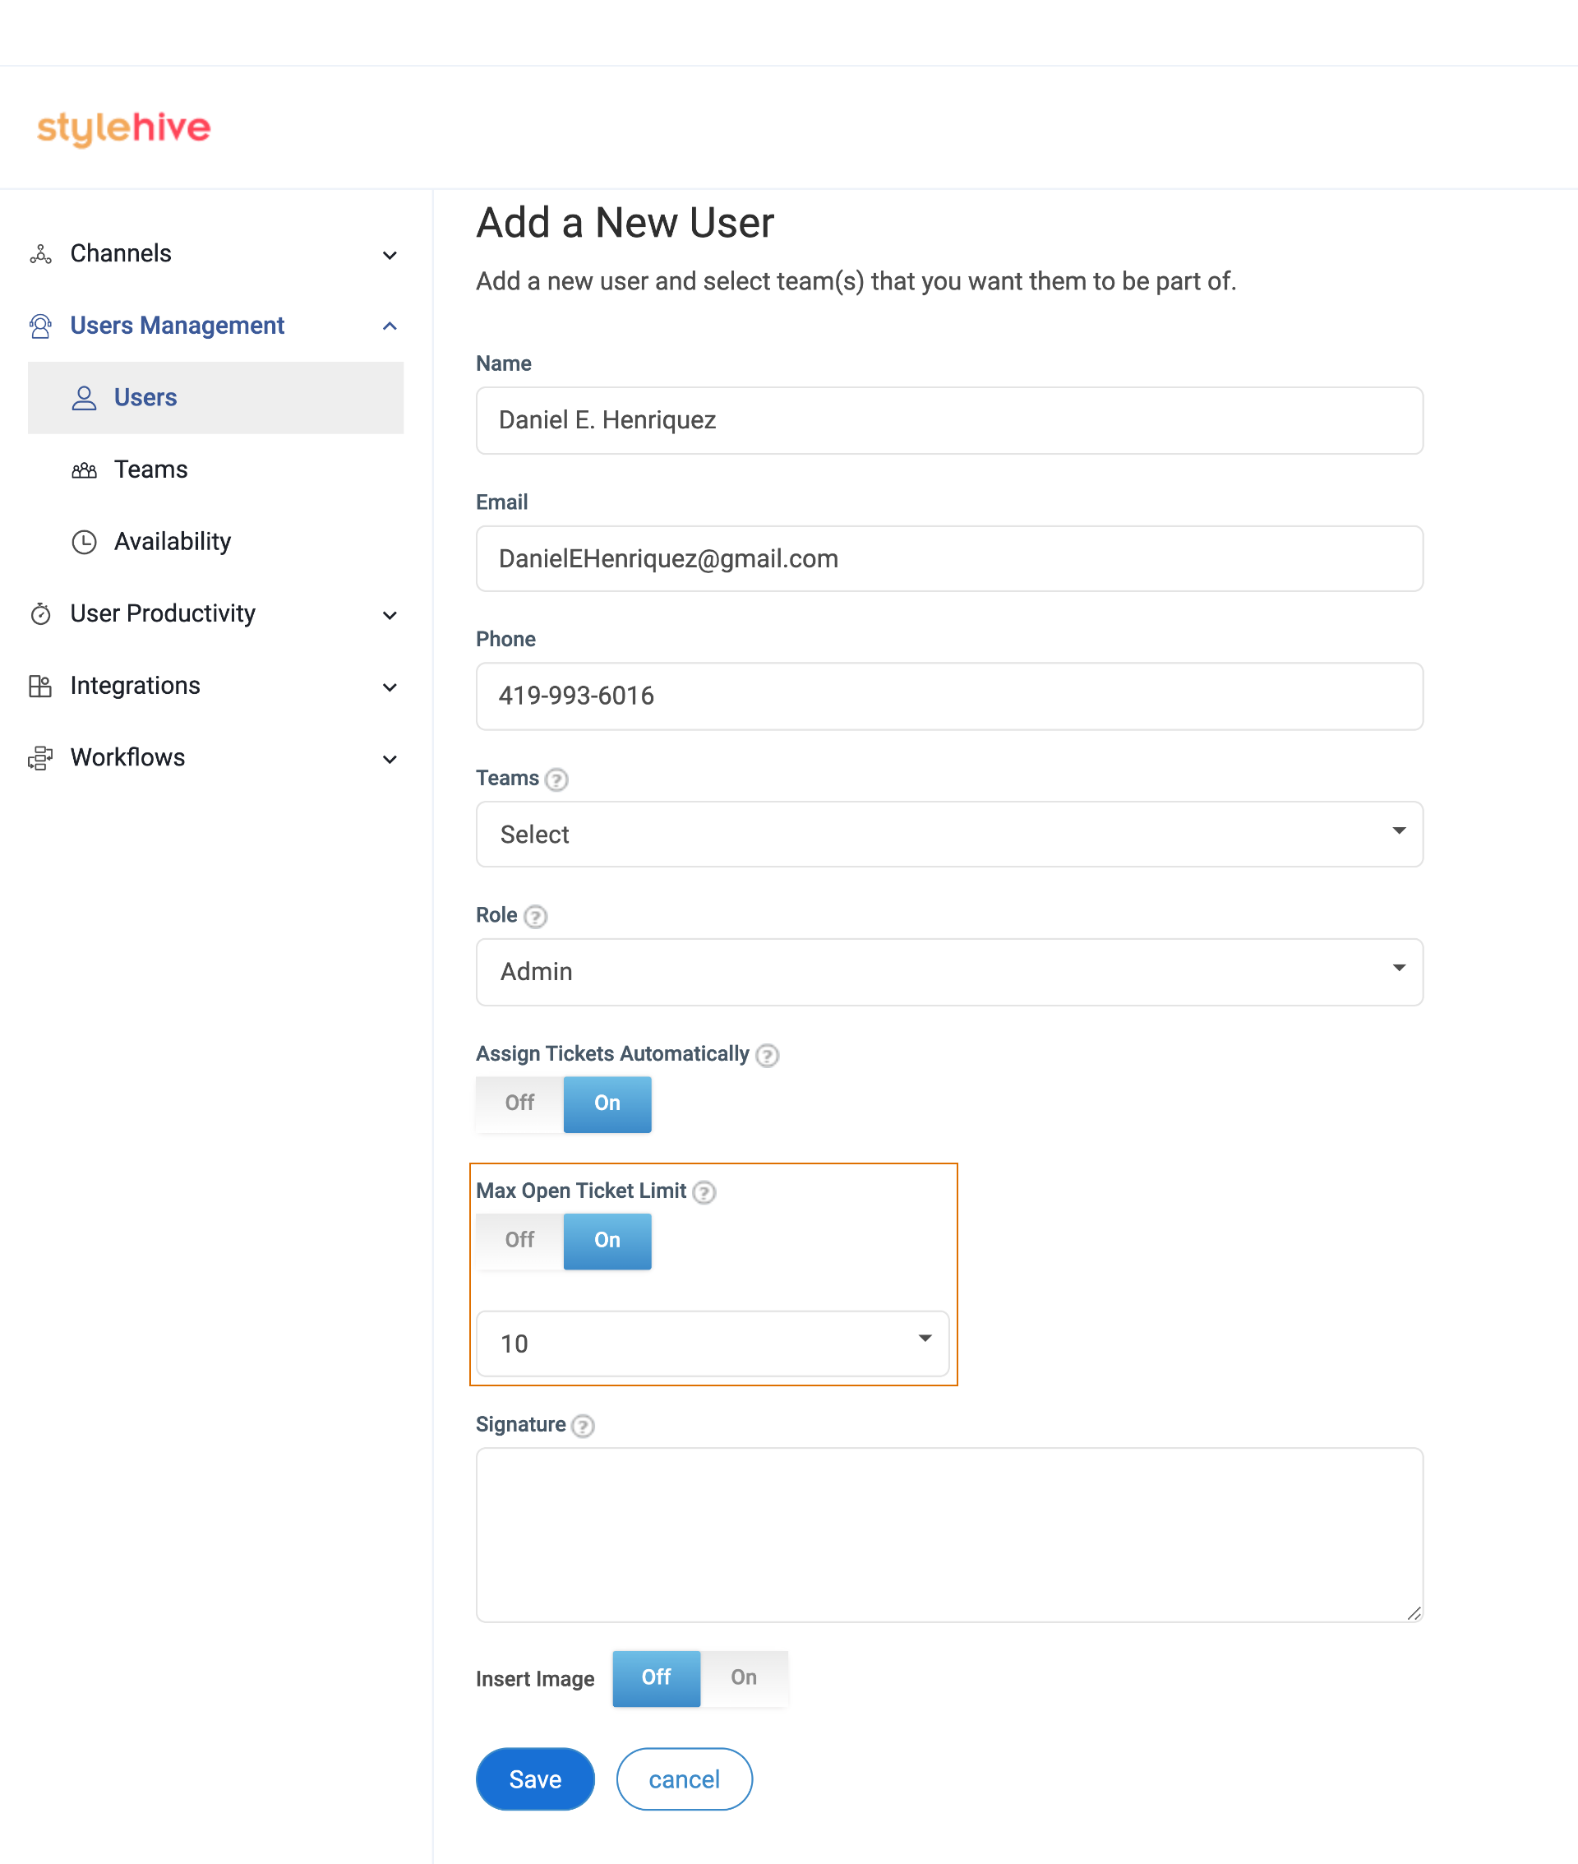Click the User Productivity sidebar icon
This screenshot has height=1864, width=1578.
click(x=41, y=613)
